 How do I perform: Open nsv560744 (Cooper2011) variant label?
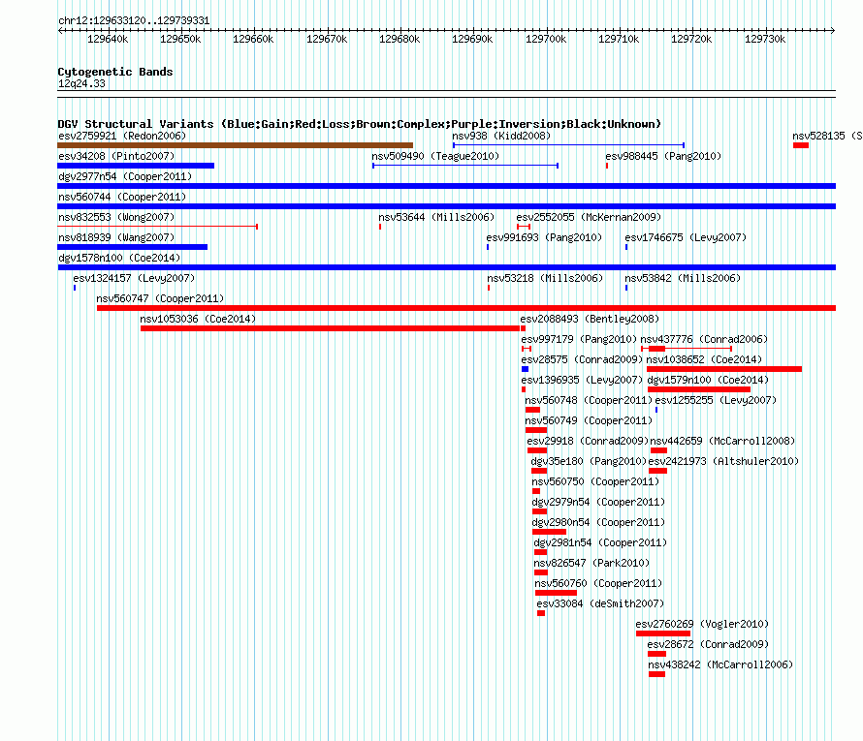coord(122,197)
